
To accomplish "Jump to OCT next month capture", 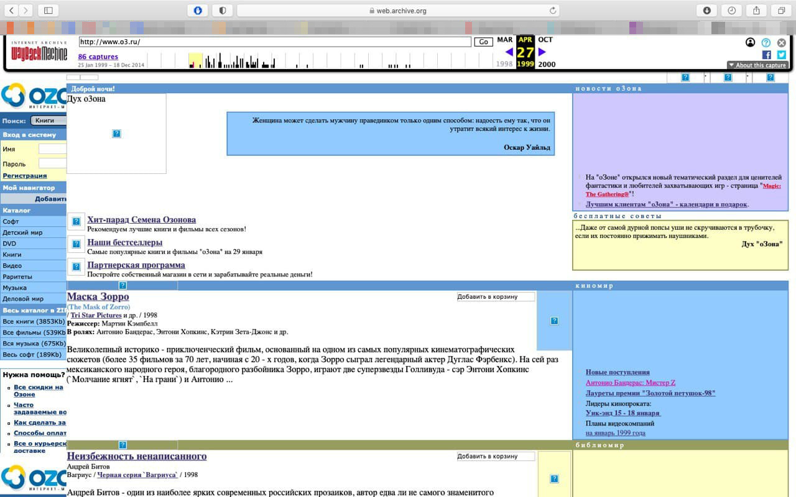I will (545, 40).
